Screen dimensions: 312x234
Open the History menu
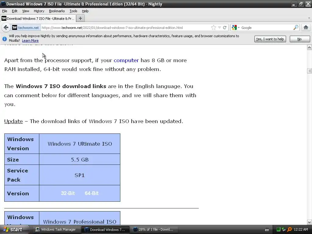point(39,11)
